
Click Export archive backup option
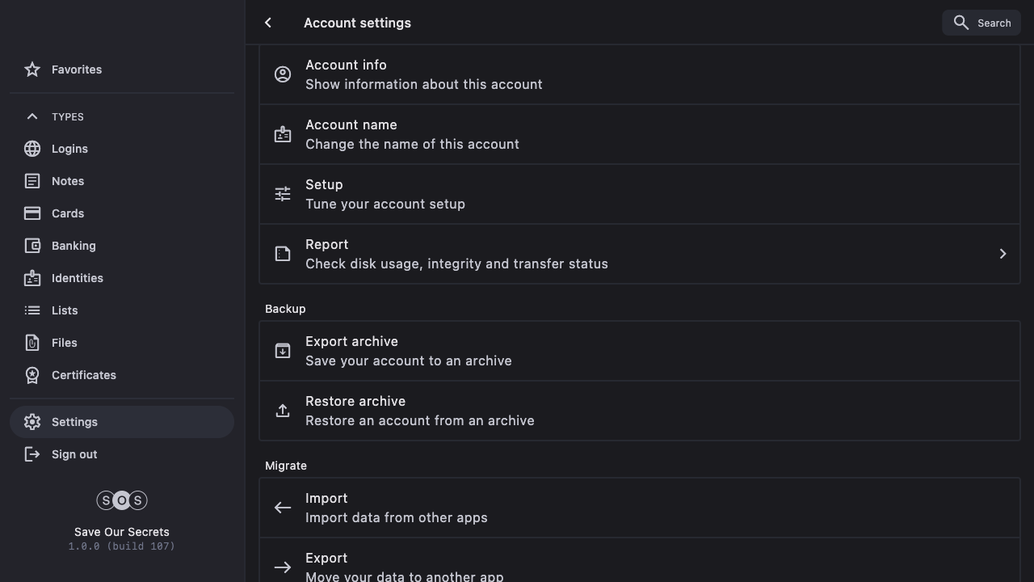point(638,351)
